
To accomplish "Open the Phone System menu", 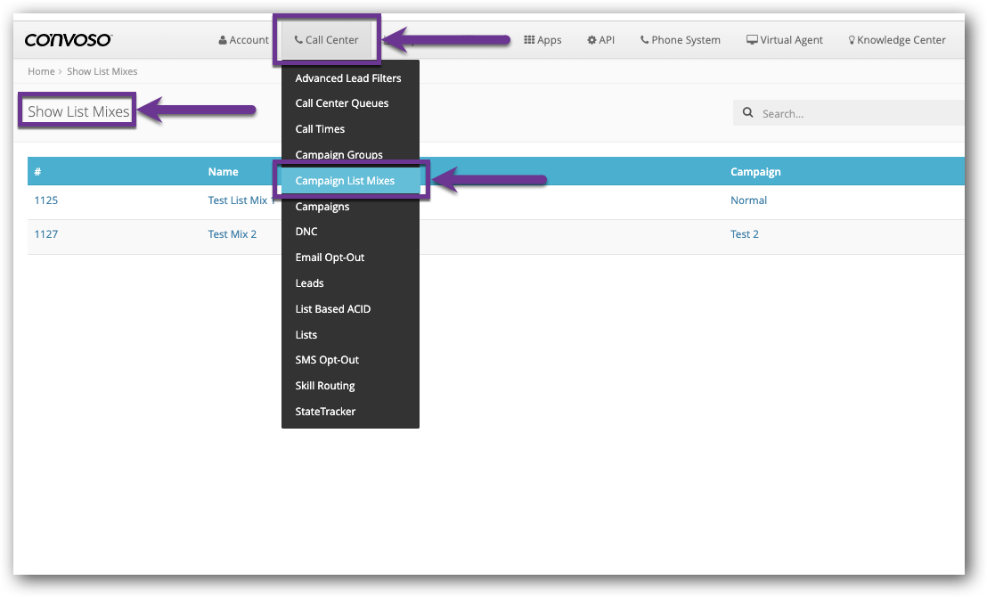I will coord(680,40).
